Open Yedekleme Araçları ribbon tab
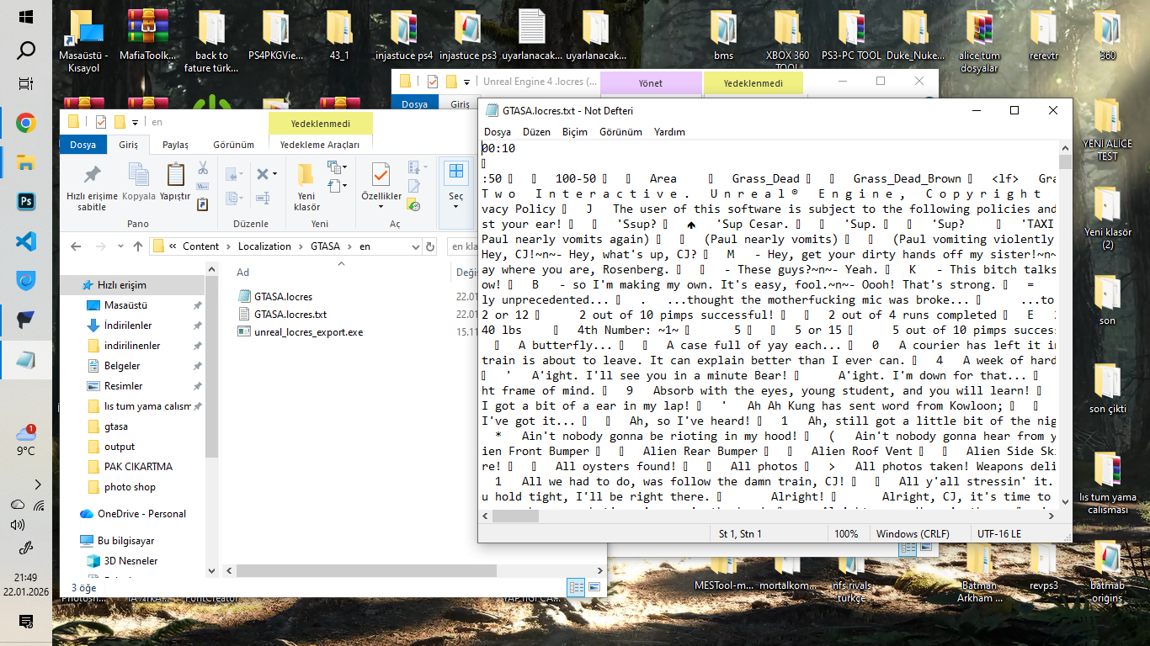Viewport: 1150px width, 646px height. (320, 145)
